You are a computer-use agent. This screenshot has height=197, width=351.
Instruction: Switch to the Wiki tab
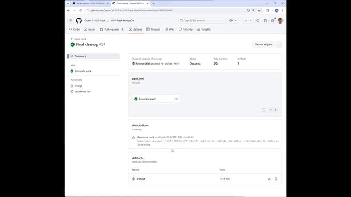click(169, 30)
